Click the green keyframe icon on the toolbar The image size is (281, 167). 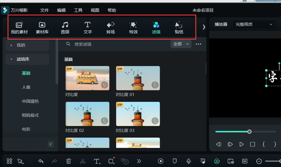[x=216, y=161]
